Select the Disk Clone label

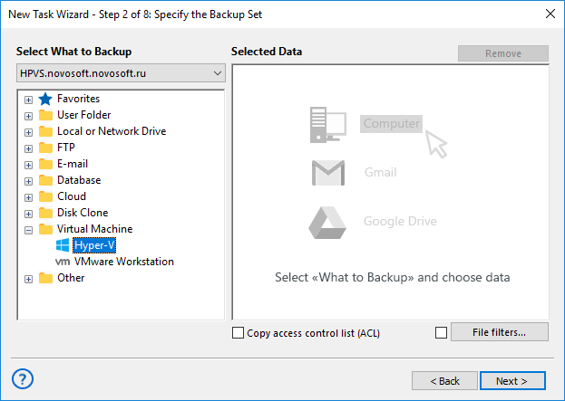coord(83,213)
